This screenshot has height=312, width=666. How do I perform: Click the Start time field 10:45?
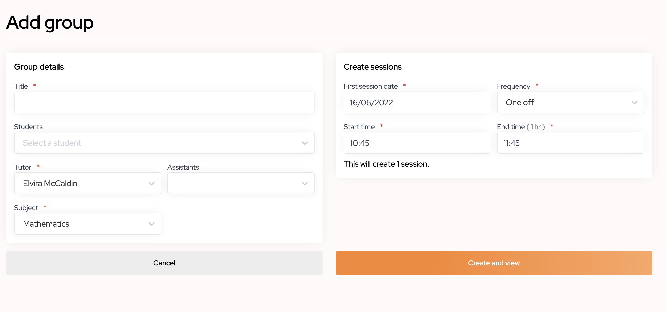(417, 143)
